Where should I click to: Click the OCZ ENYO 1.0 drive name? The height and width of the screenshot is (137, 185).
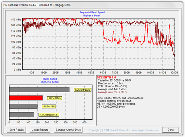[x=106, y=77]
